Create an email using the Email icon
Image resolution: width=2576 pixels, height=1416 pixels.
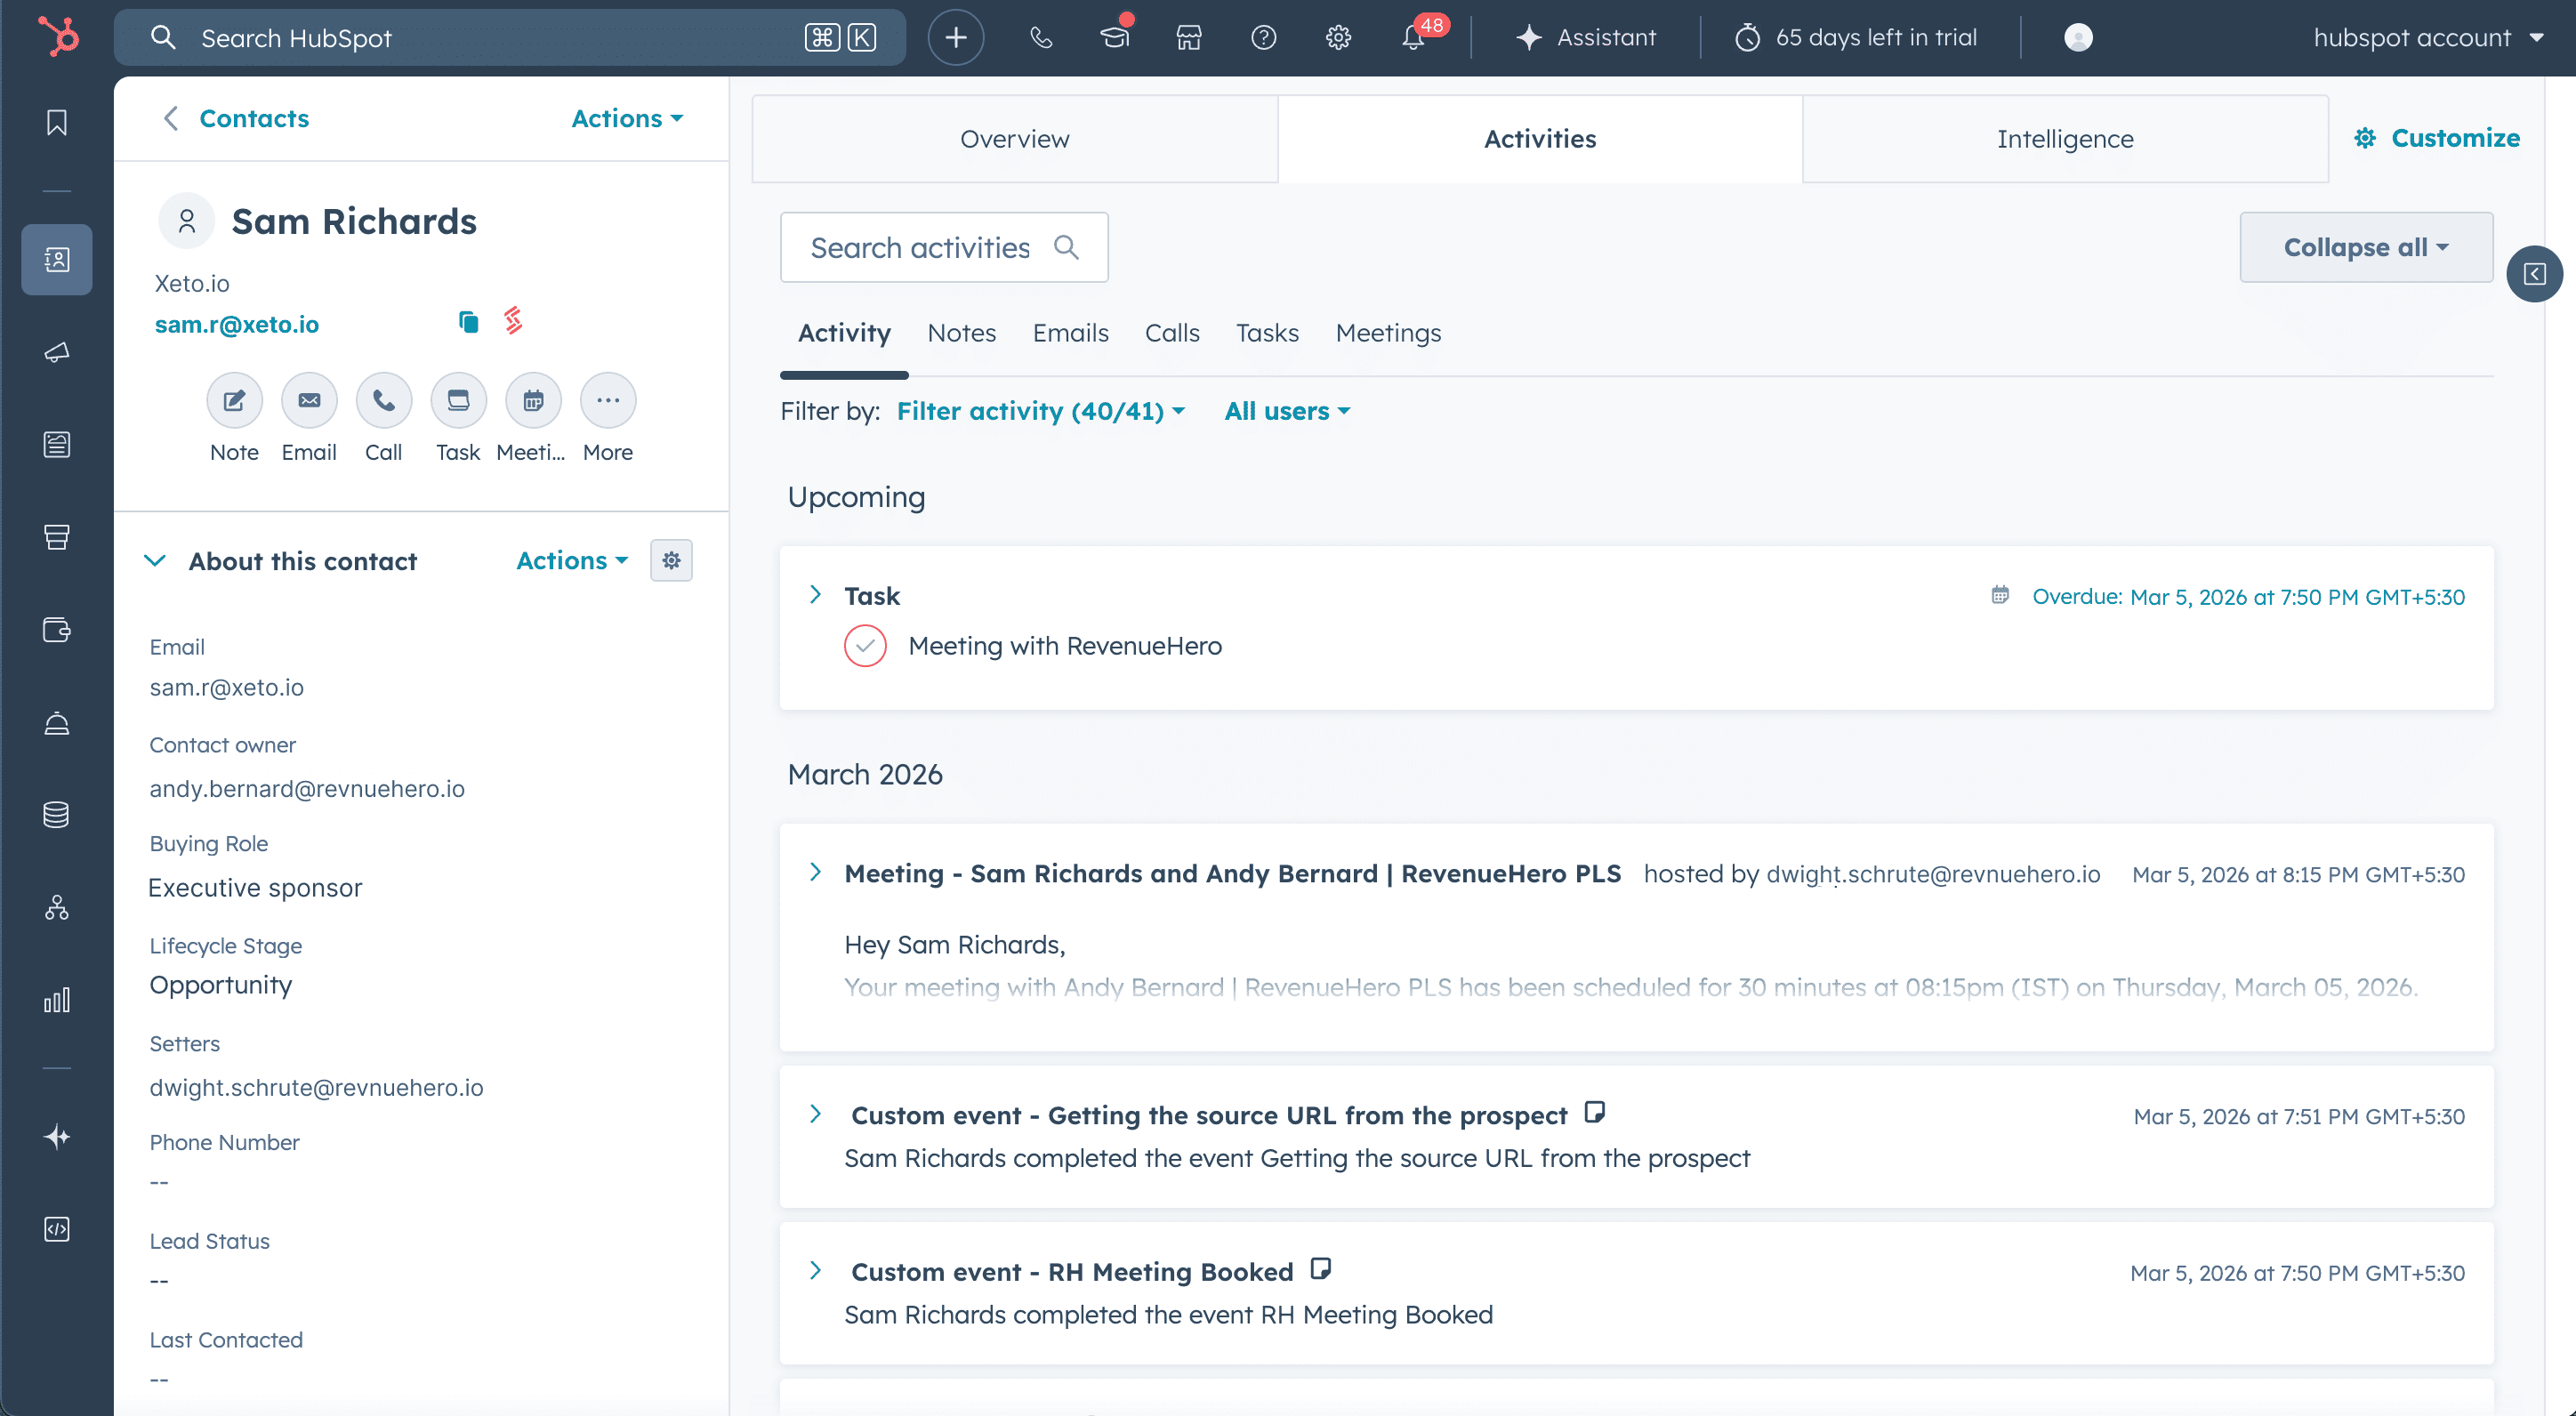pos(308,400)
